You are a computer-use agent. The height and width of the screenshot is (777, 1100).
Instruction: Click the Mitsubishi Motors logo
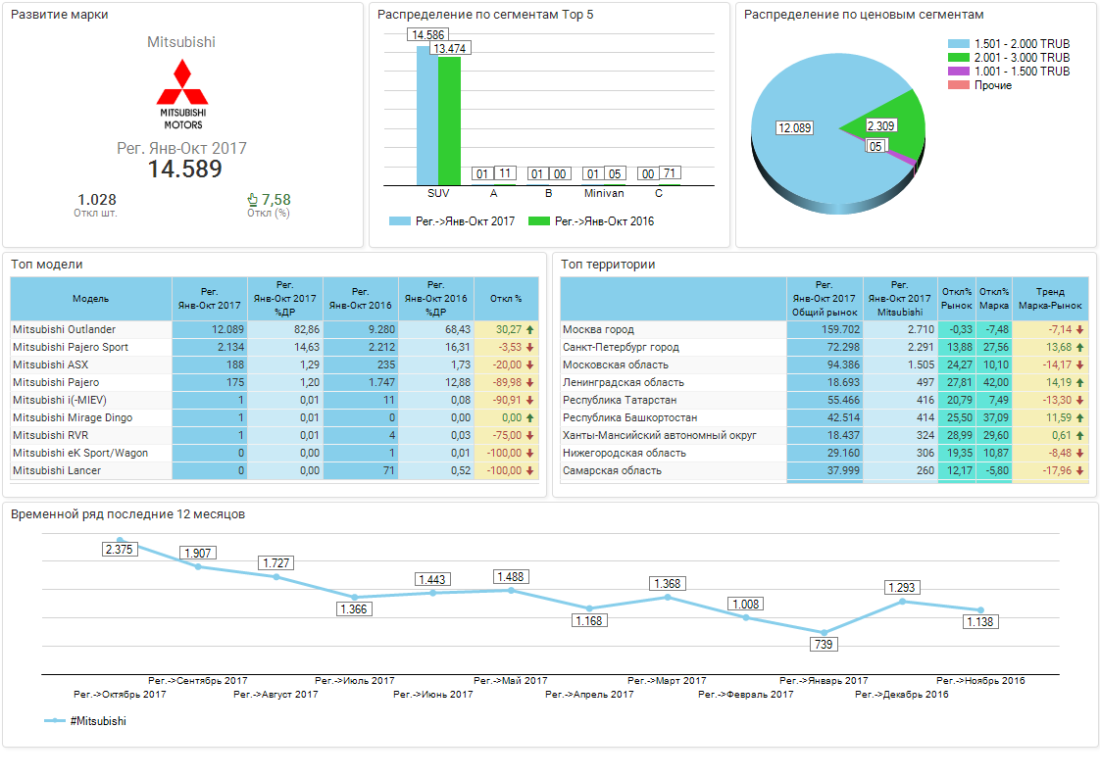pyautogui.click(x=182, y=94)
